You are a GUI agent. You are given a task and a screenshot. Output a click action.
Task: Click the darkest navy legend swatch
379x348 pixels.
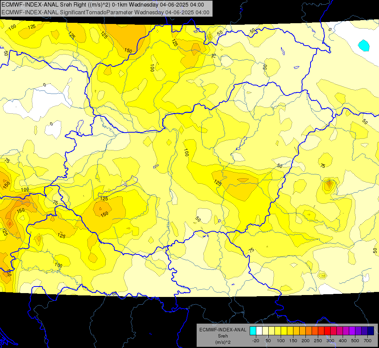pyautogui.click(x=371, y=331)
